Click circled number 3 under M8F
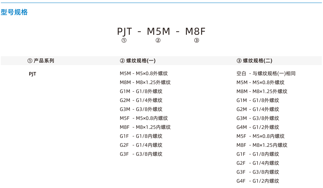 (x=197, y=40)
